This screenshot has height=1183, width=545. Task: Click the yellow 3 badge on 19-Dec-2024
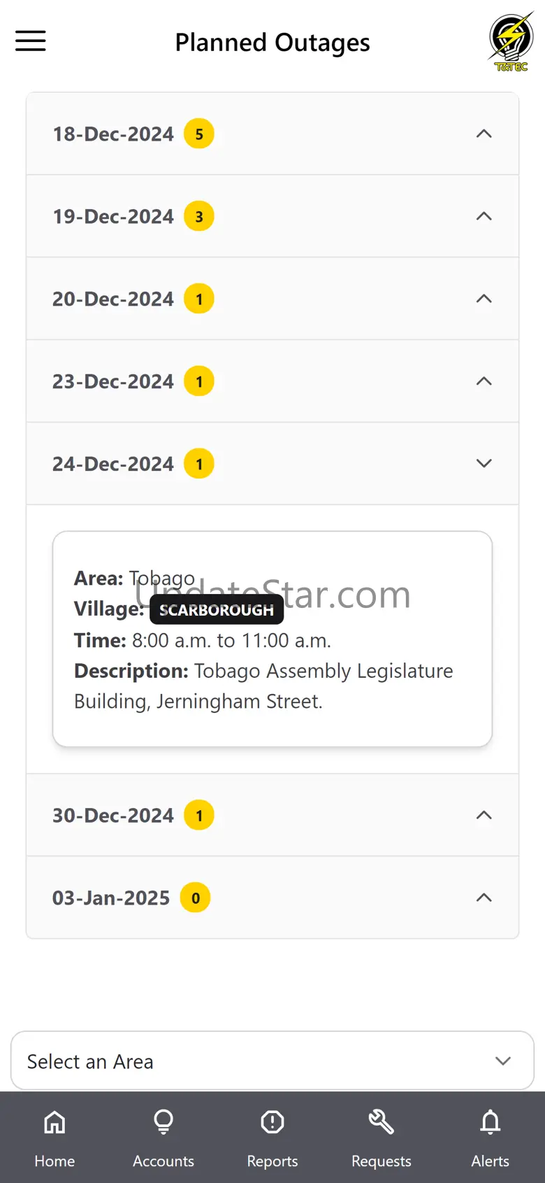[199, 216]
